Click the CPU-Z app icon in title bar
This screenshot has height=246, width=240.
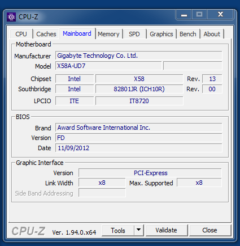pyautogui.click(x=11, y=17)
